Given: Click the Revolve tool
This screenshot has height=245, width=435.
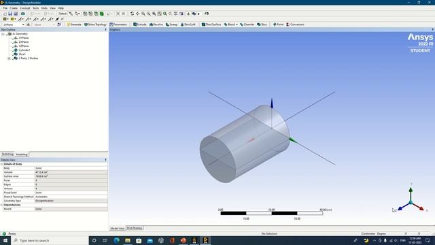Looking at the screenshot, I should 156,24.
